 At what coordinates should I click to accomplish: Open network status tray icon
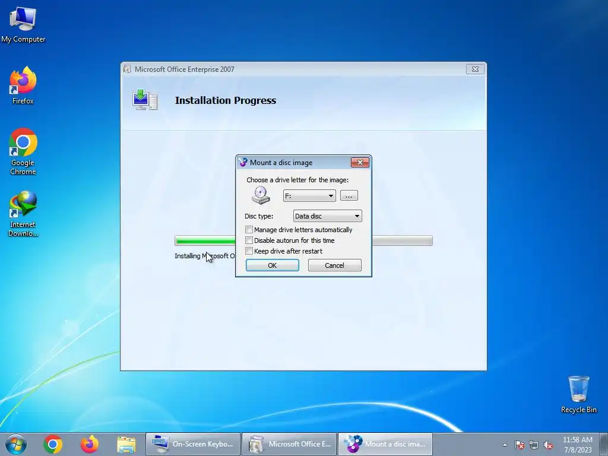[534, 445]
